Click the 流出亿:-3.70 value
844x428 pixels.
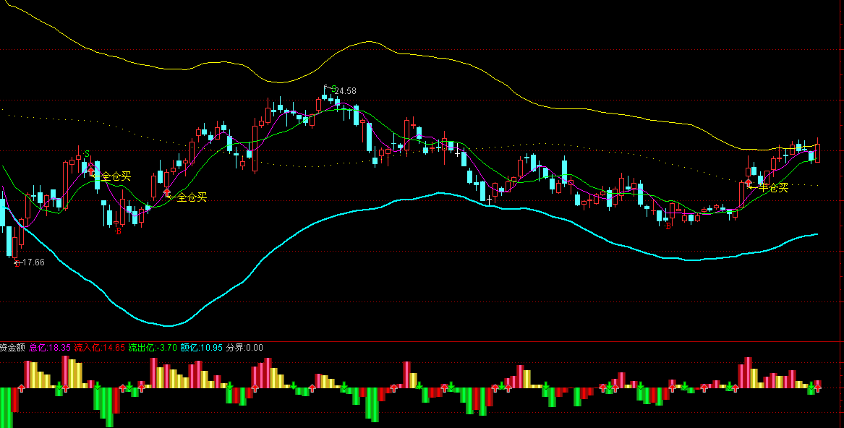coord(153,348)
